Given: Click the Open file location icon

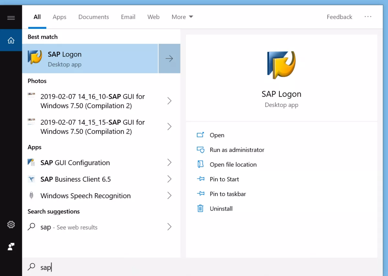Looking at the screenshot, I should click(x=200, y=164).
